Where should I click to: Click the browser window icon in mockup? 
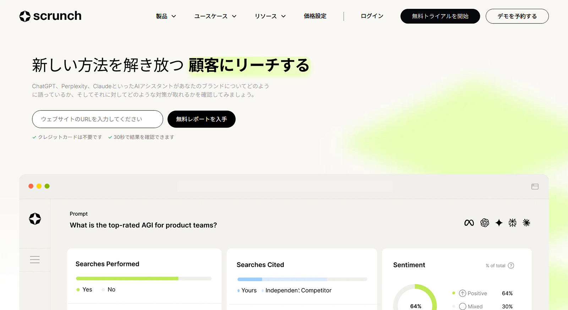click(535, 186)
